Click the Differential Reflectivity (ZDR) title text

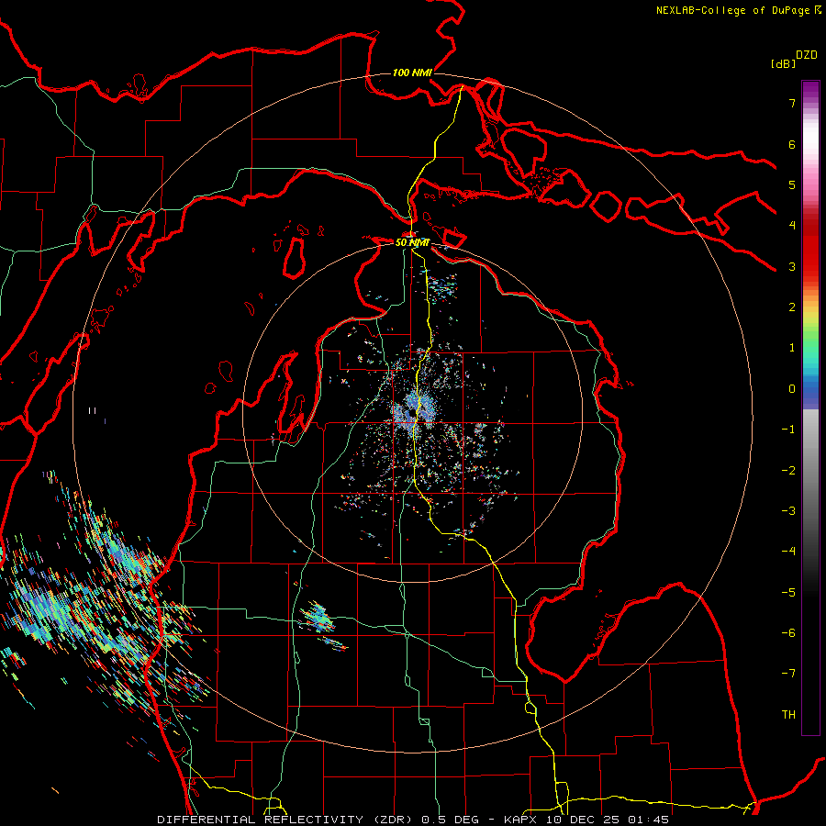click(286, 820)
